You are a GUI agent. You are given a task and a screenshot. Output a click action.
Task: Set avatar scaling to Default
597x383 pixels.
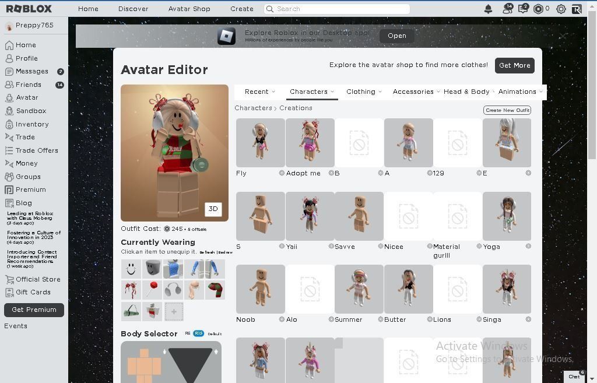point(214,333)
